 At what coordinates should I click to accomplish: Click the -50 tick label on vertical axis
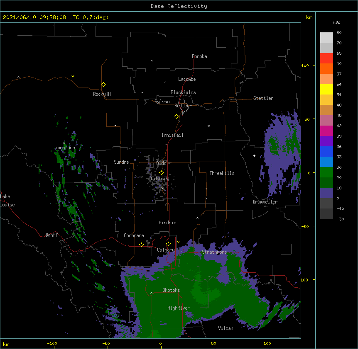point(305,226)
